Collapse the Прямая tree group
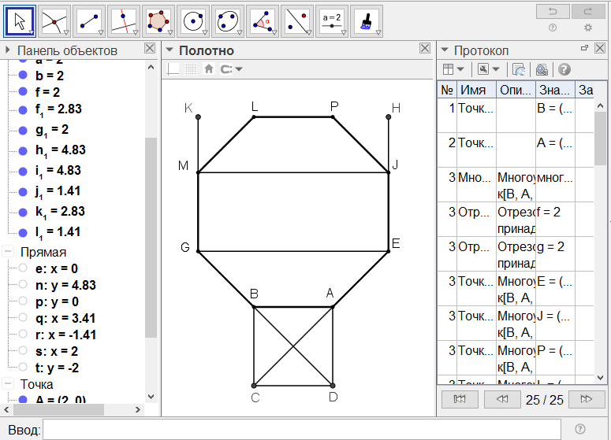This screenshot has height=440, width=611. [x=8, y=252]
